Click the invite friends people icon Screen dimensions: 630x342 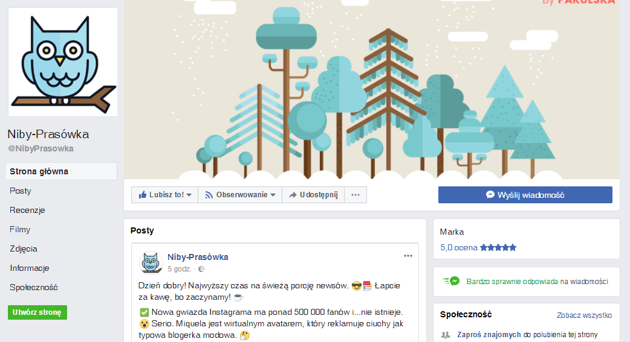click(446, 335)
